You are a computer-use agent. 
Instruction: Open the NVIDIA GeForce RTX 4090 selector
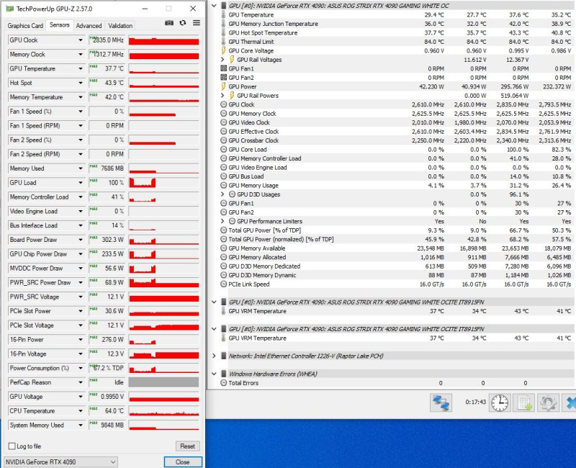point(60,462)
